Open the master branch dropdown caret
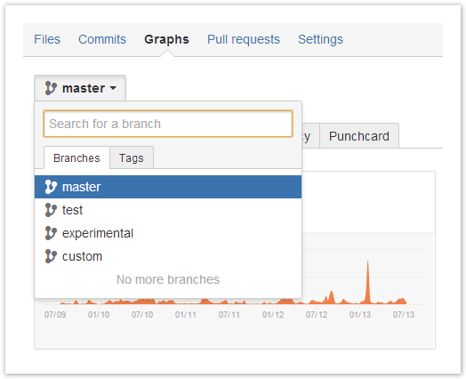This screenshot has height=379, width=466. [x=113, y=88]
